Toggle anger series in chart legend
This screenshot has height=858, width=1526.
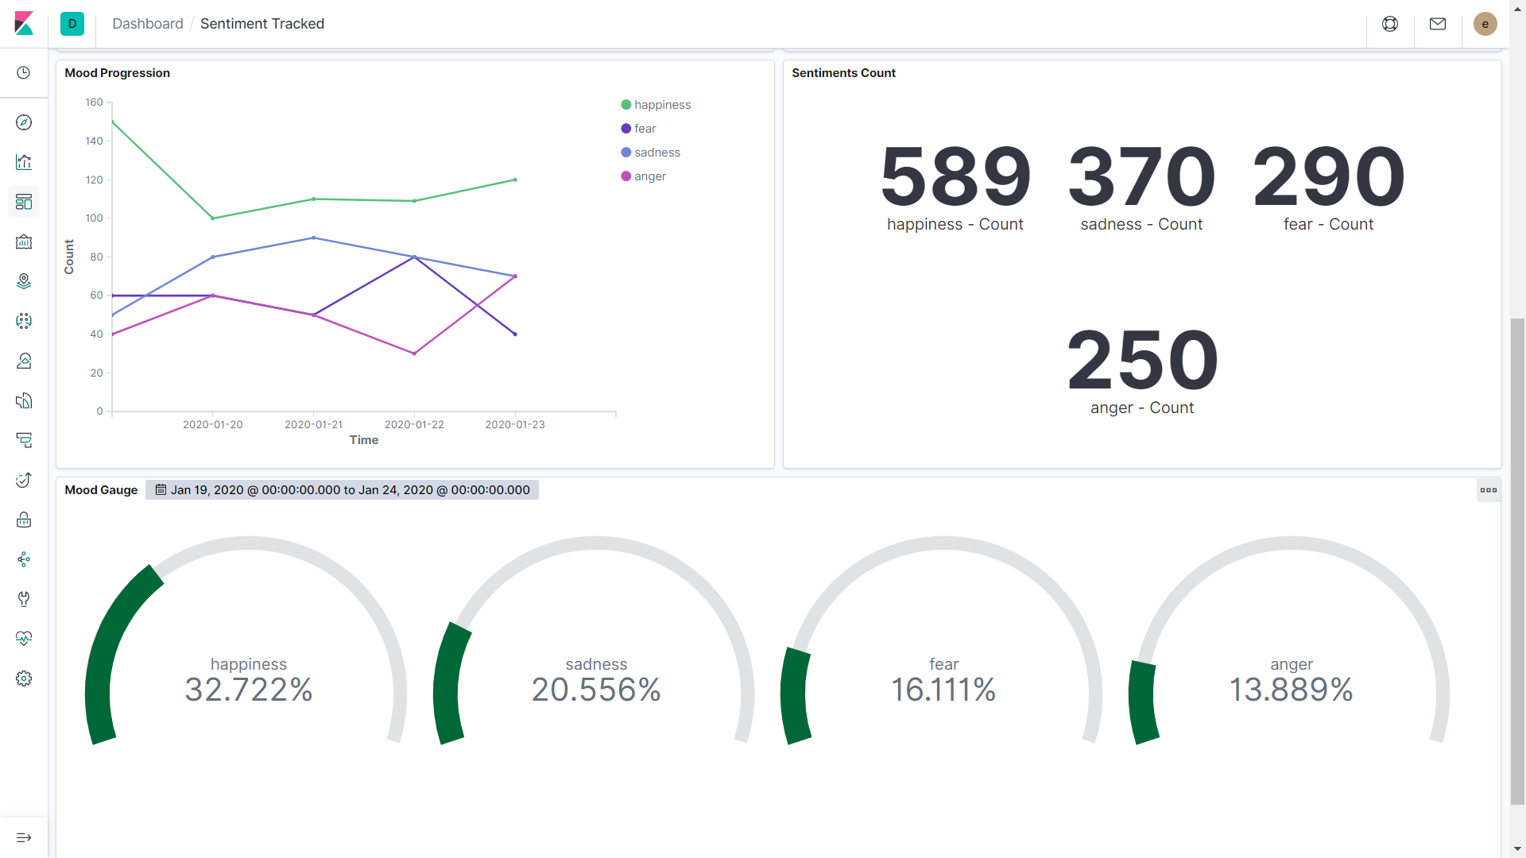[649, 176]
